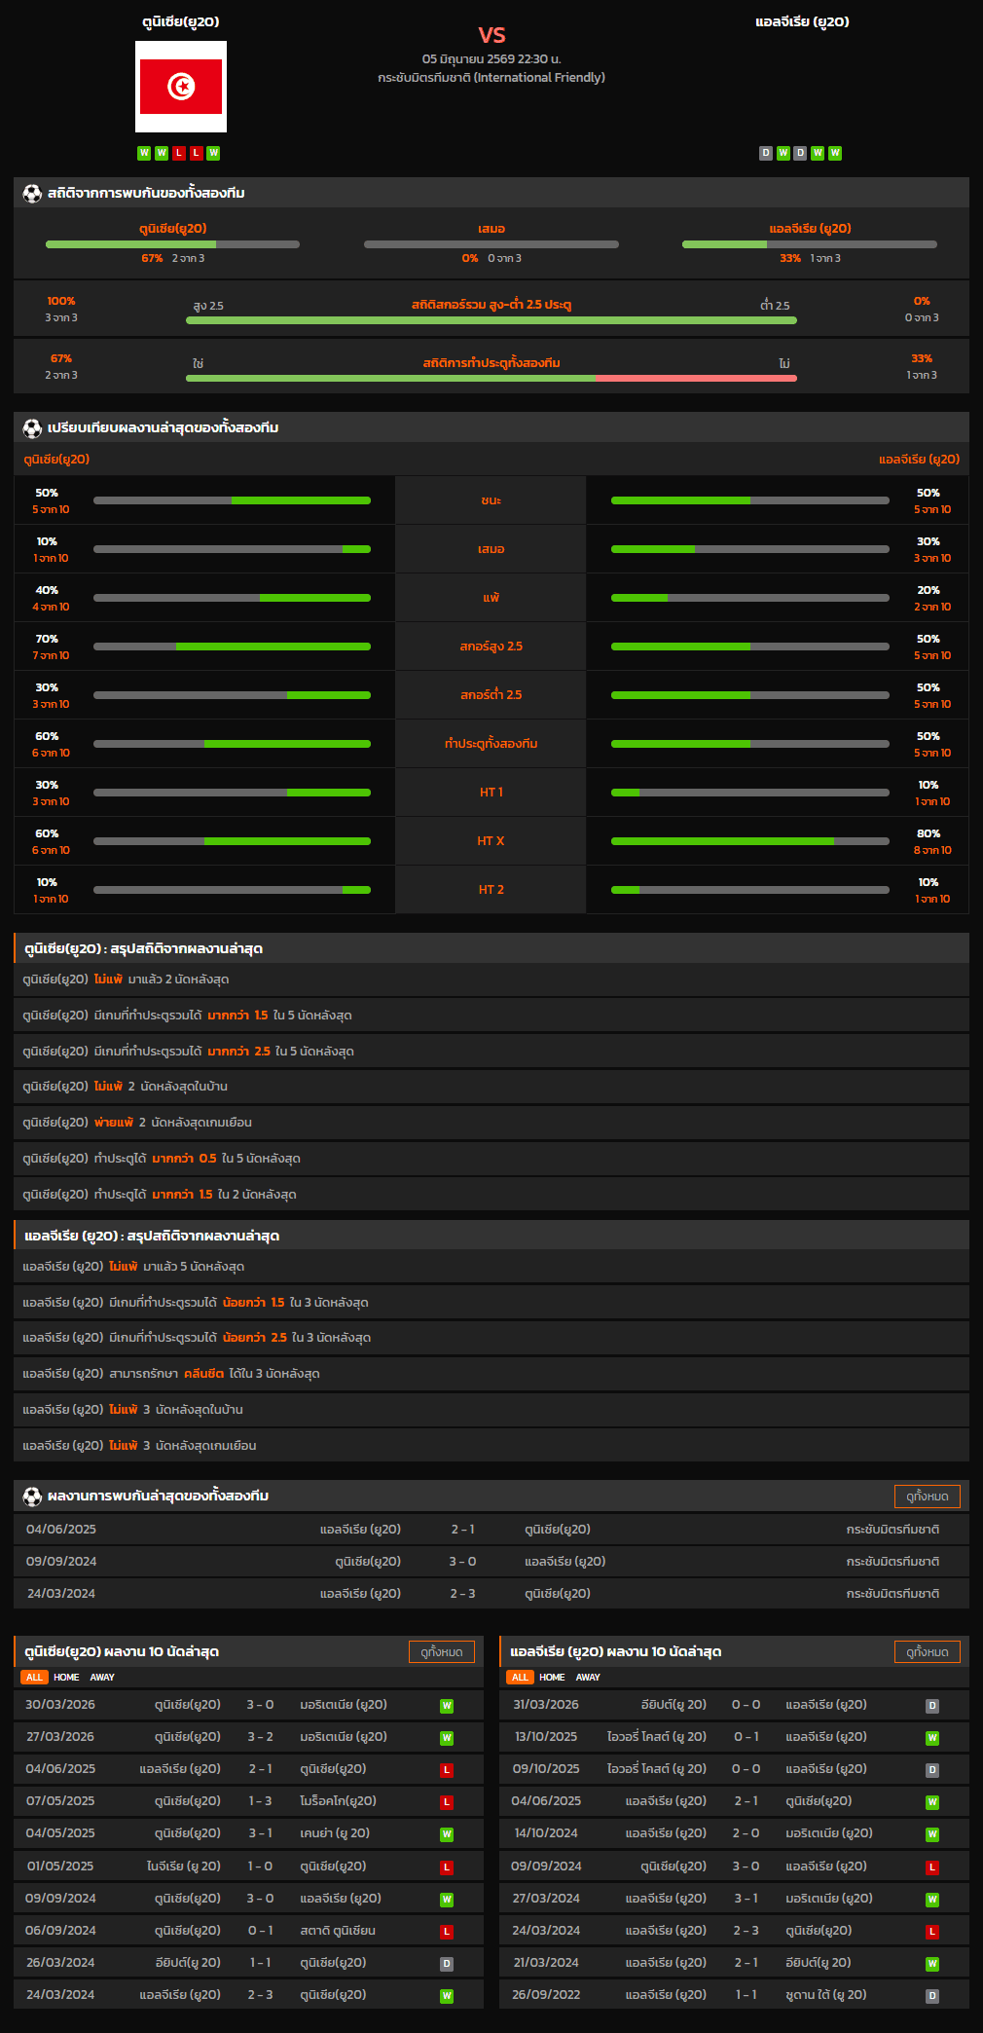
Task: Click D result badge for Algeria 26/09/2022 row
Action: [932, 1995]
